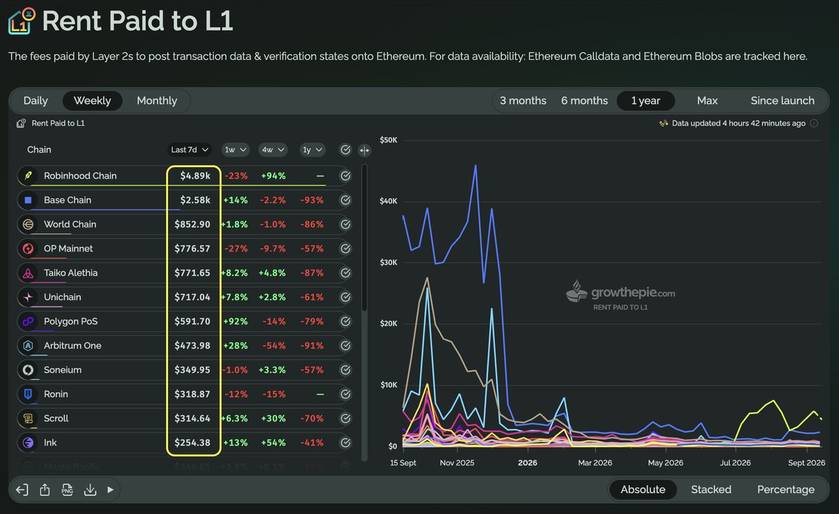The height and width of the screenshot is (514, 839).
Task: Toggle select-all chains check in header
Action: (x=345, y=150)
